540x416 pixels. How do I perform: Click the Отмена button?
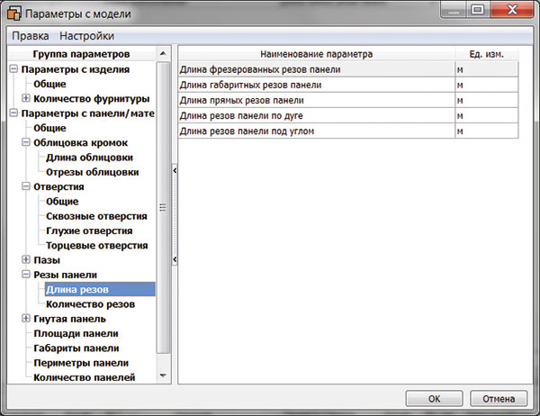click(x=497, y=398)
